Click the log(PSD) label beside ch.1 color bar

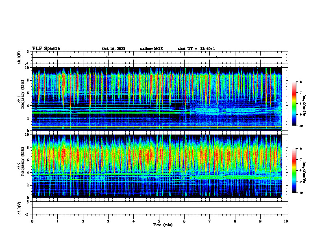coord(305,105)
